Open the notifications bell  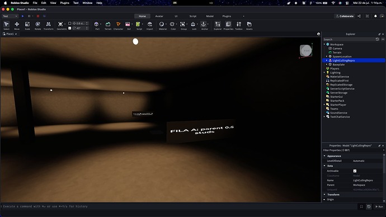(375, 16)
